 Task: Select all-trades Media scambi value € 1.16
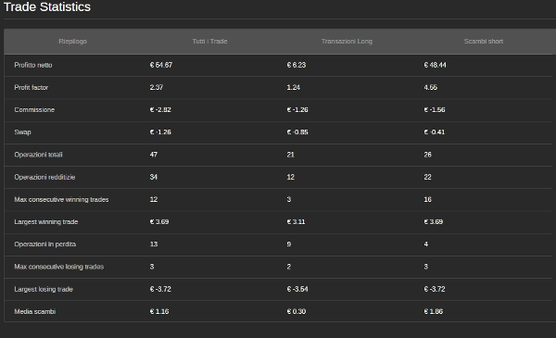click(159, 311)
